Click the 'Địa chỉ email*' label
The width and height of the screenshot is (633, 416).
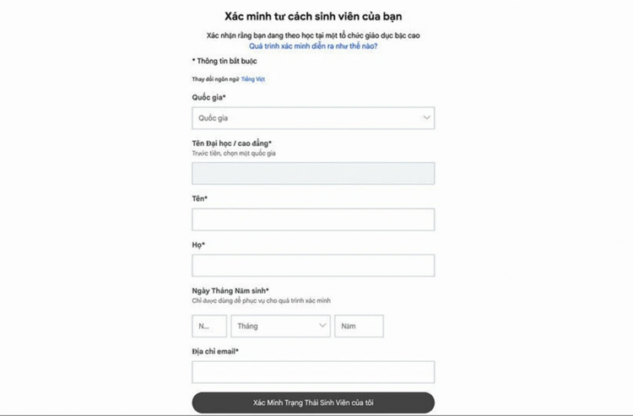(x=215, y=350)
